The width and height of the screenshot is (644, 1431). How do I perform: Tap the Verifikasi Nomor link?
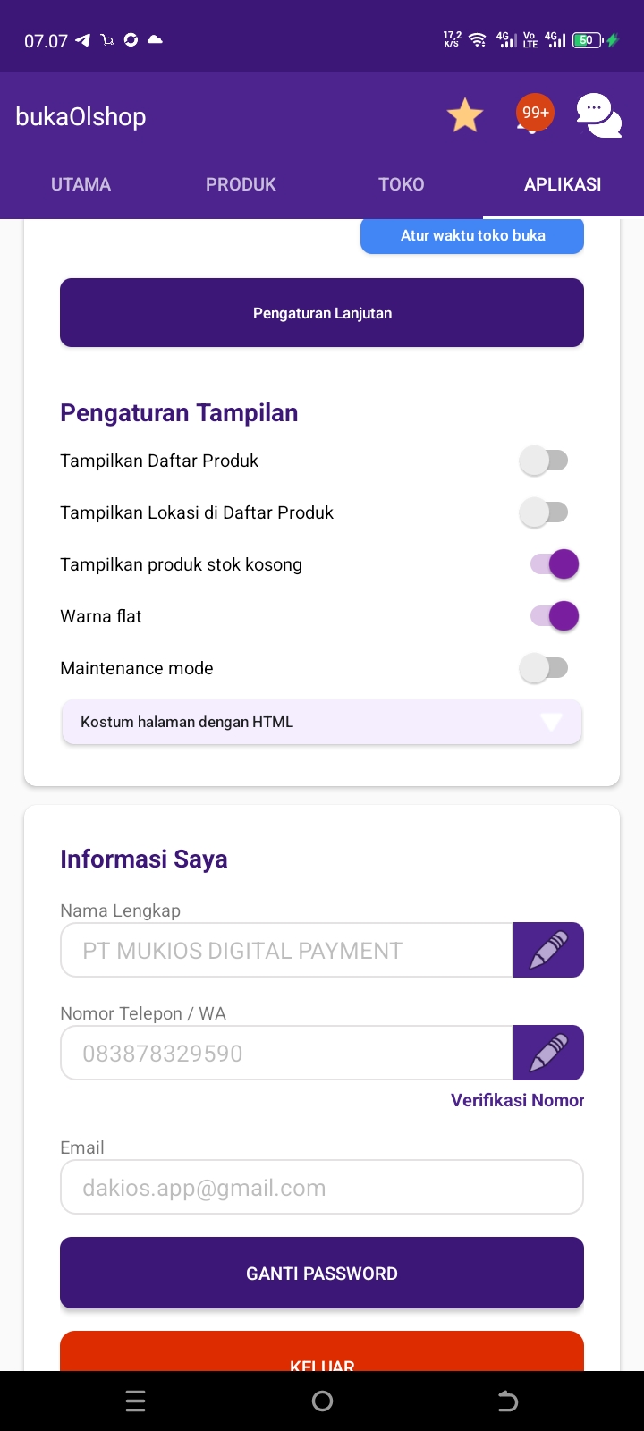(x=517, y=1100)
